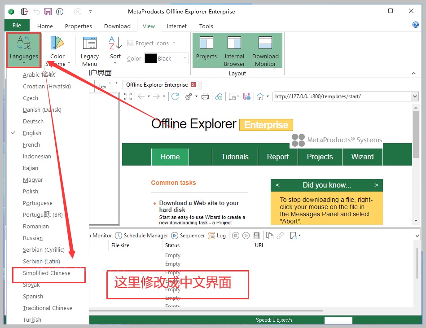Close the Offline Explorer Enterprise browser tab
The height and width of the screenshot is (328, 426).
tap(193, 85)
